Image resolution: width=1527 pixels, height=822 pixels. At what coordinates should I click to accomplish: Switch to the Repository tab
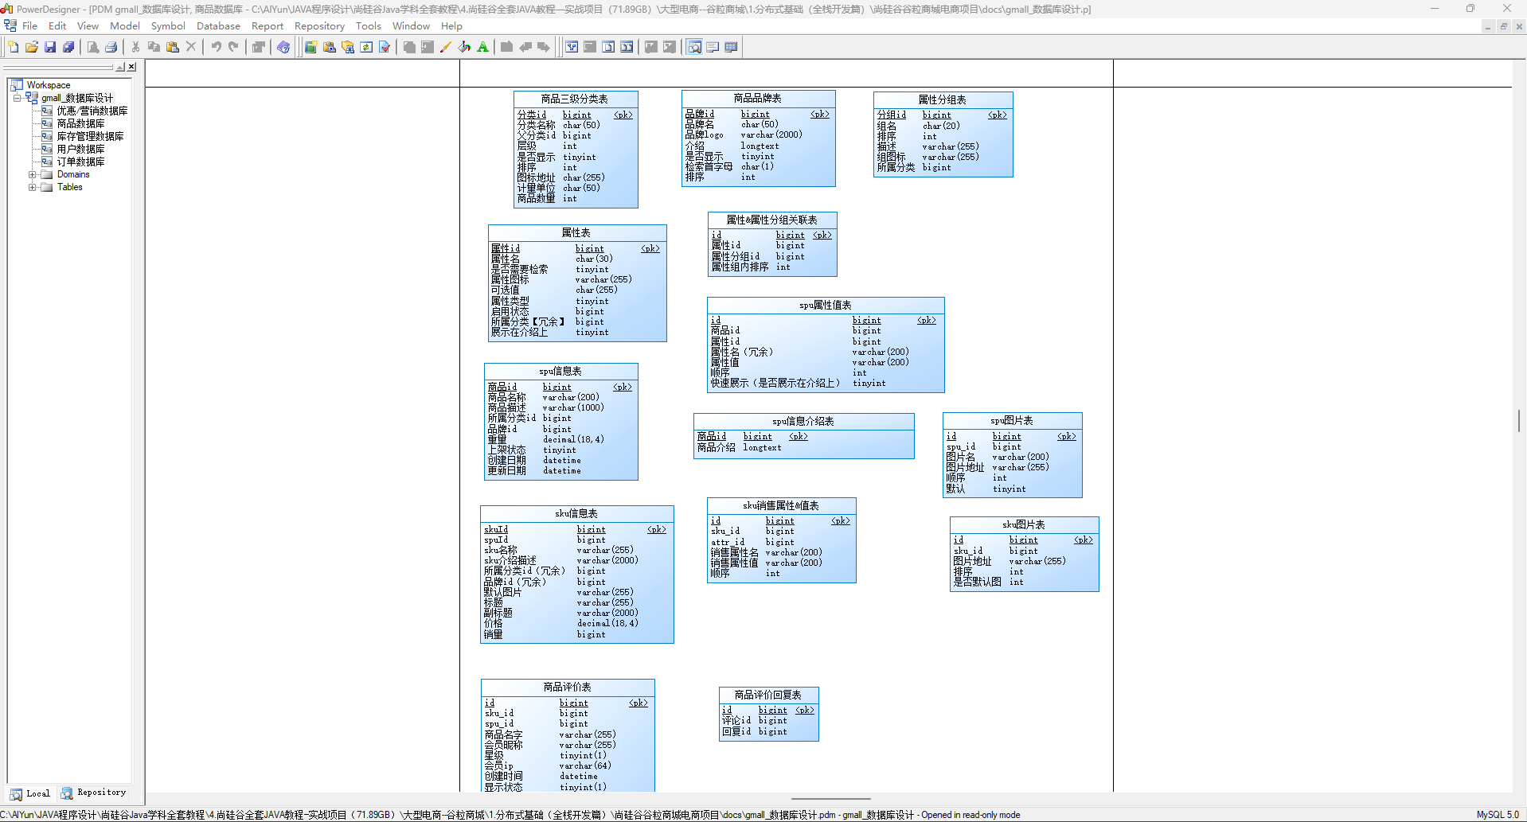[x=94, y=793]
